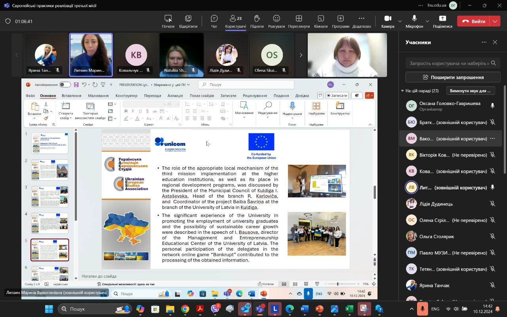Click Вставити paste icon in PowerPoint ribbon

pos(34,107)
